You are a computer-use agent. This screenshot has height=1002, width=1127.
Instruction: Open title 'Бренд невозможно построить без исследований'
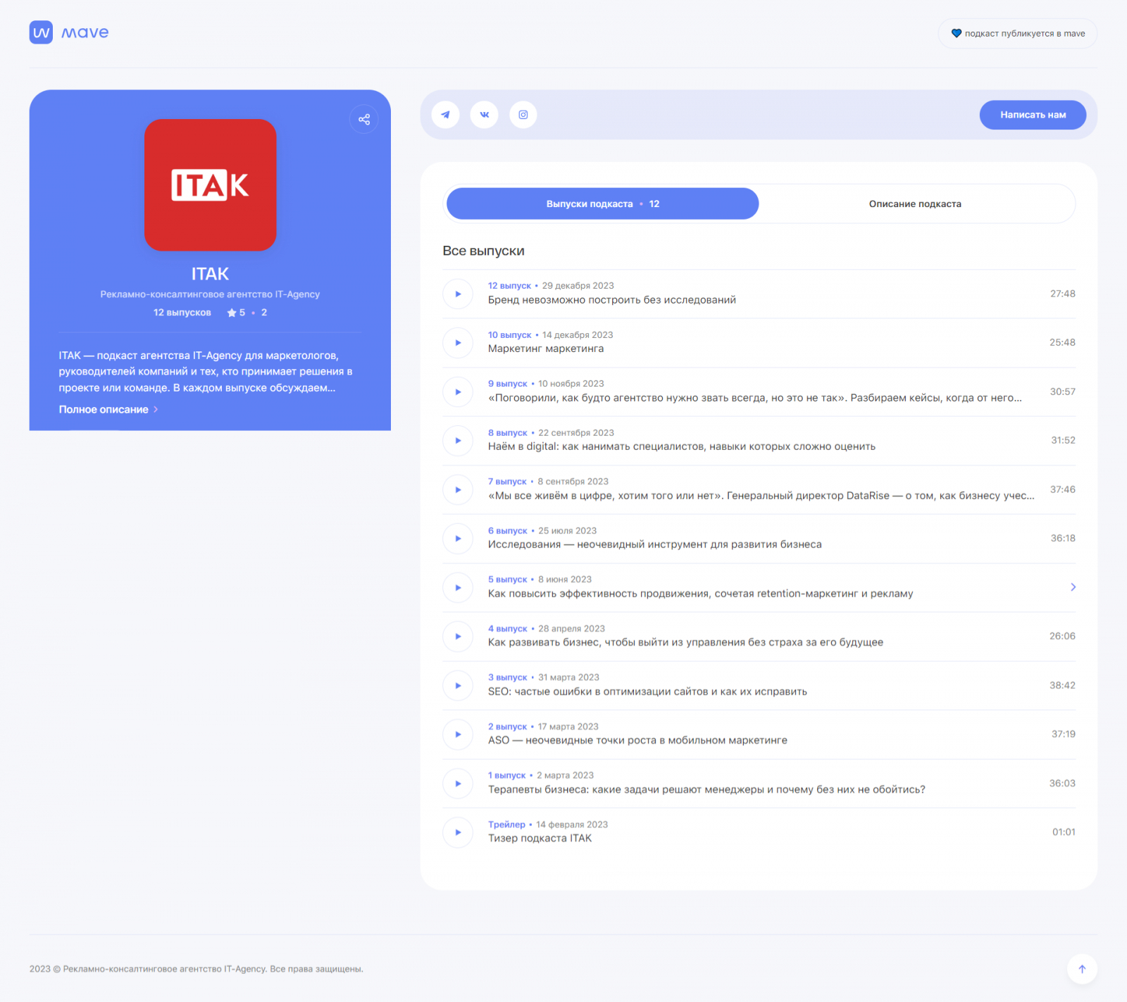click(612, 300)
